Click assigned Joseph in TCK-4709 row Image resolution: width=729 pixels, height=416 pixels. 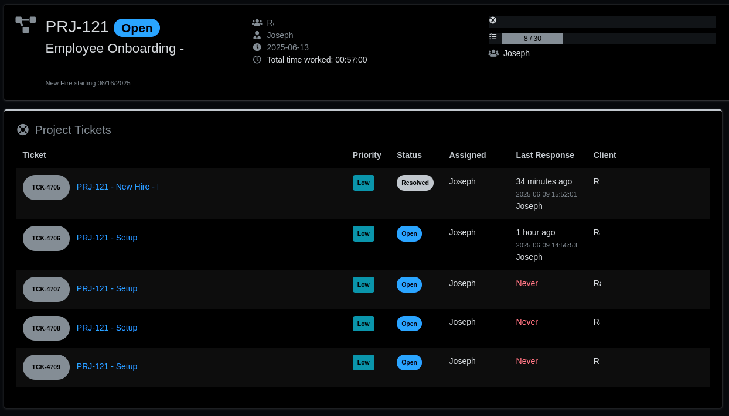462,361
